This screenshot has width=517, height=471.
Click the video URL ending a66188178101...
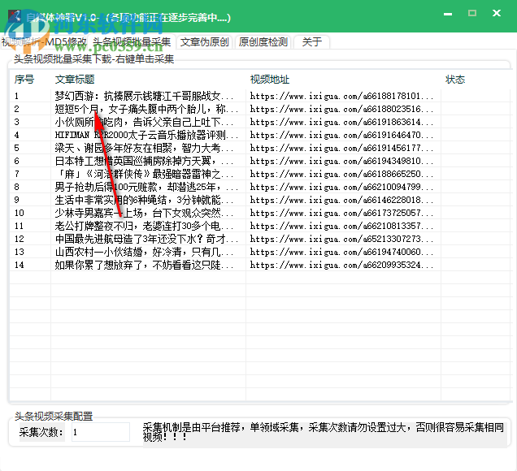tap(341, 96)
